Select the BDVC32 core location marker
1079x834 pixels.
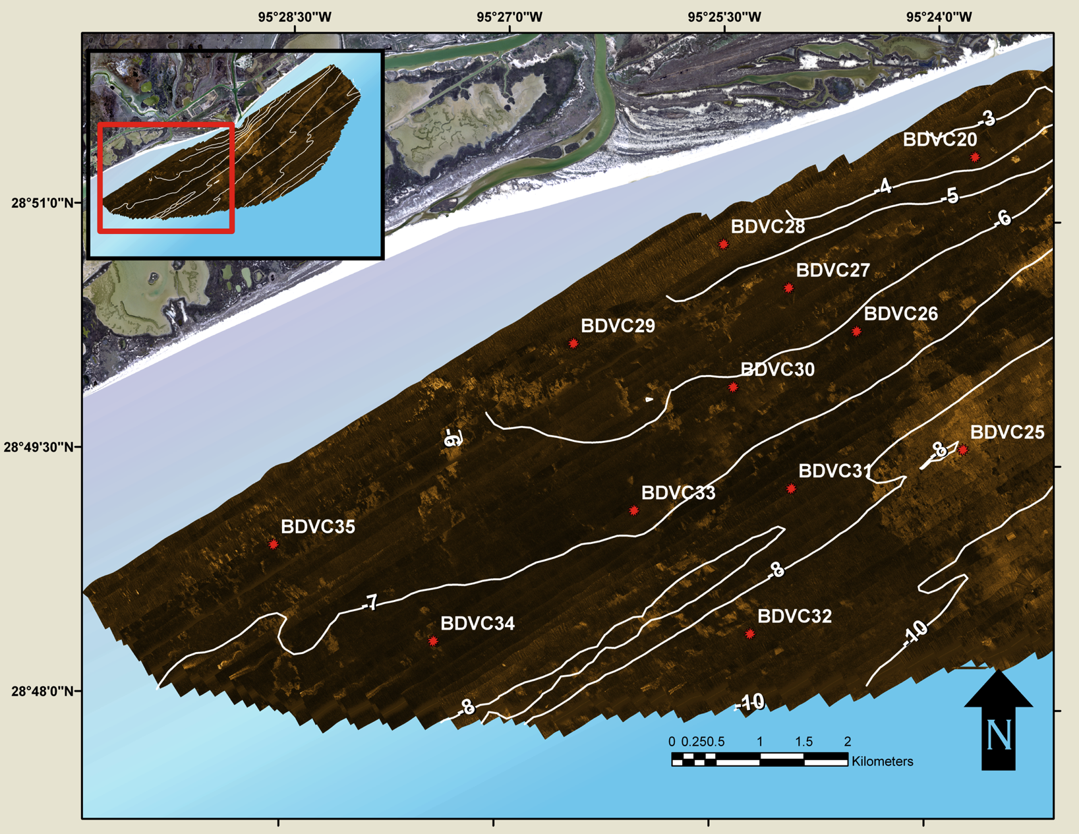pyautogui.click(x=750, y=634)
